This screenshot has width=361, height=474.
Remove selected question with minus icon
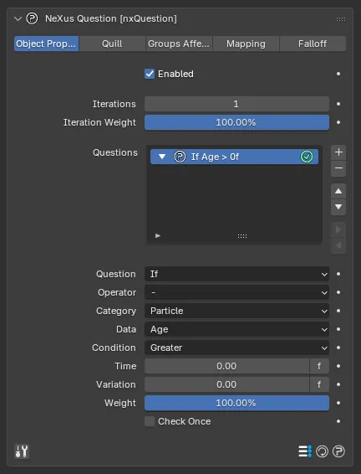click(x=338, y=168)
